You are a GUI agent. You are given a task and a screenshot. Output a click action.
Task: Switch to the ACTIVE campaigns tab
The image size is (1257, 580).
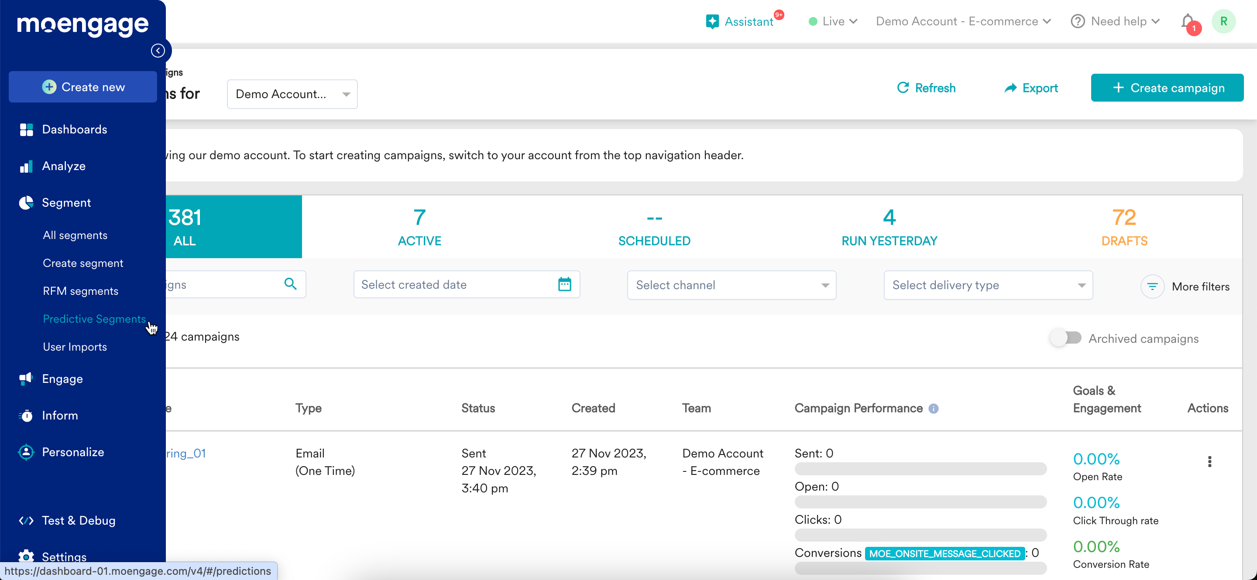click(419, 227)
